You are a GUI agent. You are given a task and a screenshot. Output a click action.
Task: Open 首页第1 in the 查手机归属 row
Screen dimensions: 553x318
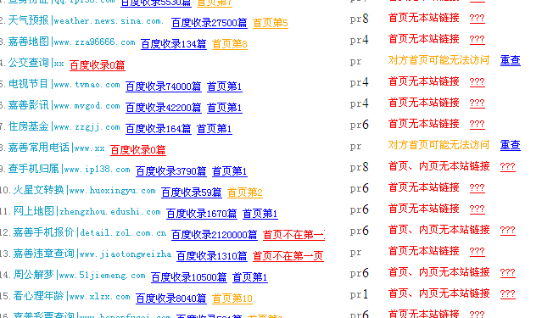pyautogui.click(x=230, y=171)
